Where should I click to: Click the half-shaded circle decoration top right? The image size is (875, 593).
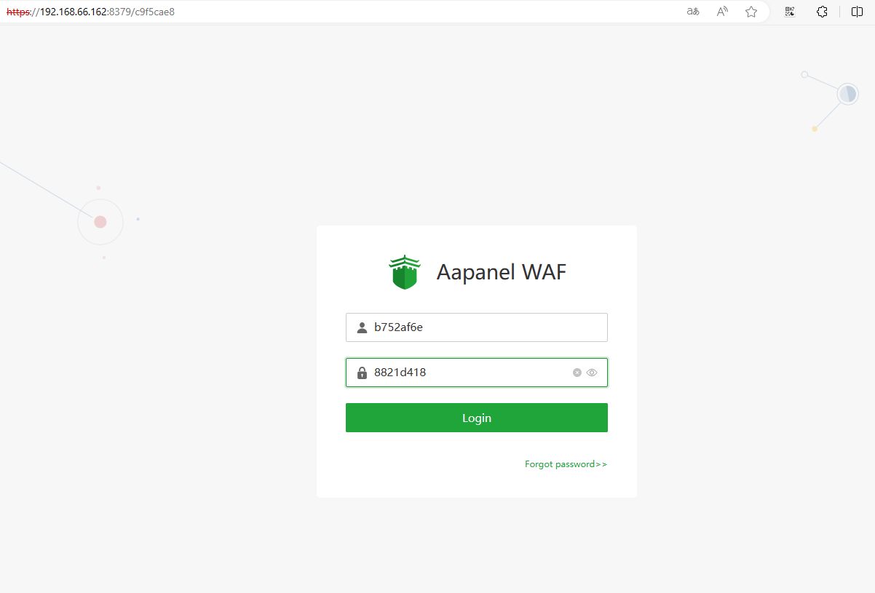coord(847,94)
